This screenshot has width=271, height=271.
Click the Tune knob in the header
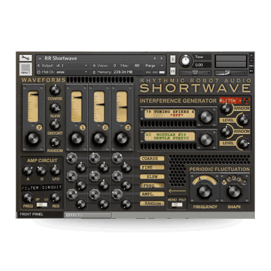pyautogui.click(x=186, y=60)
